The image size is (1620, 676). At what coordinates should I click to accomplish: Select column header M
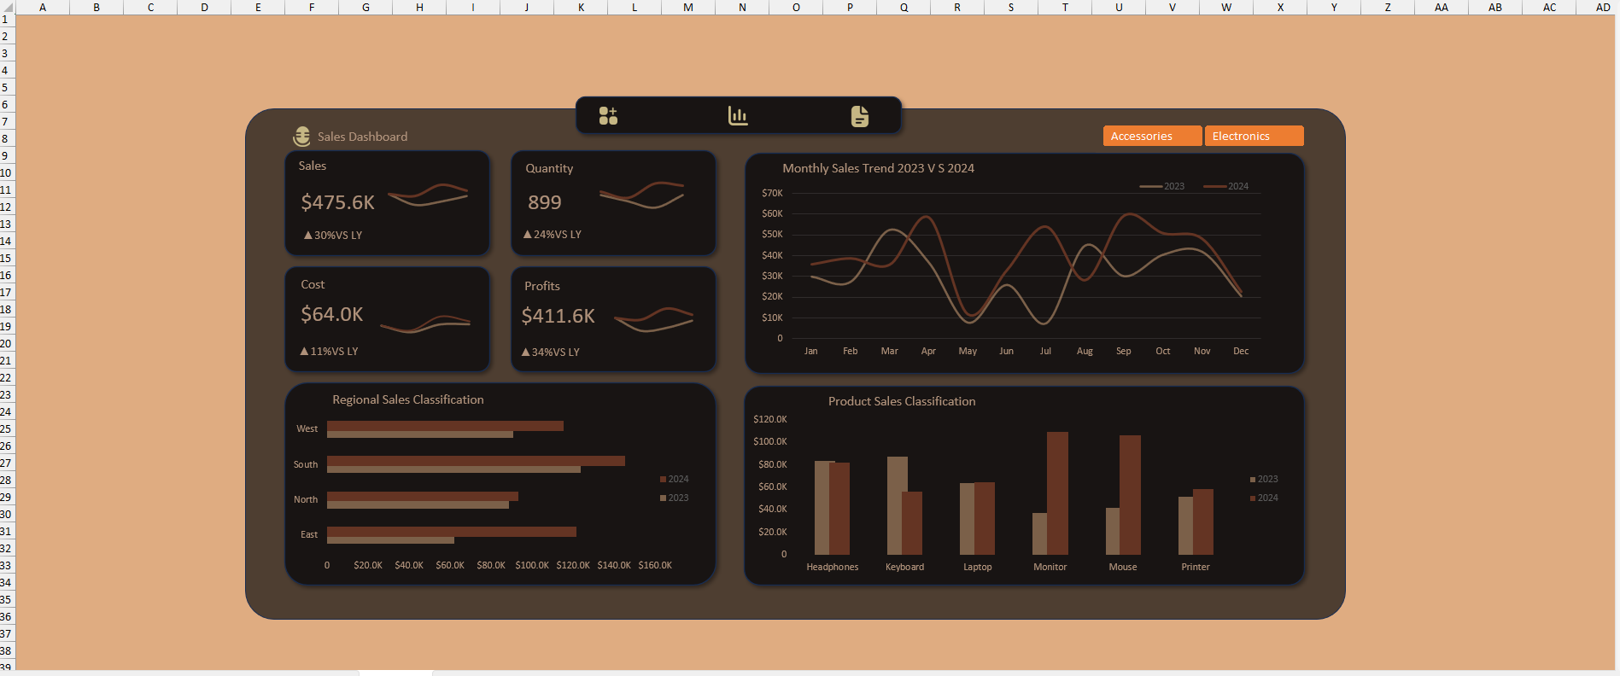pos(688,7)
